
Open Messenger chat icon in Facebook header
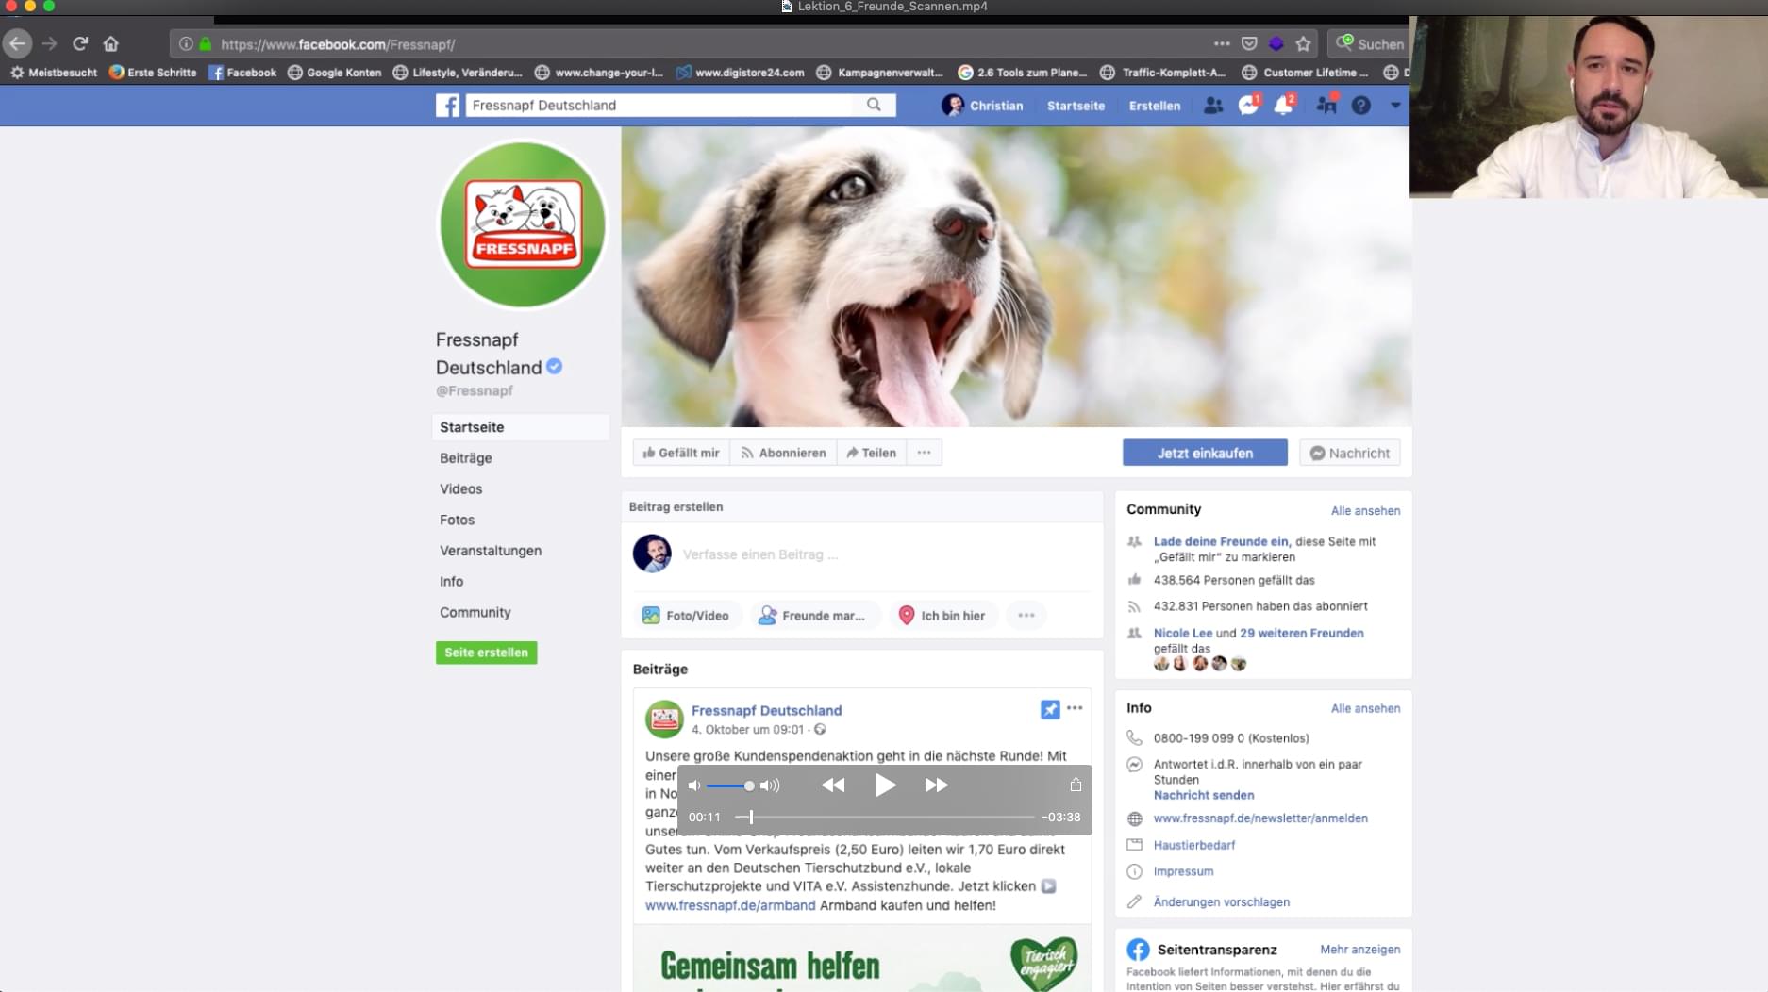pos(1248,106)
